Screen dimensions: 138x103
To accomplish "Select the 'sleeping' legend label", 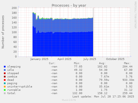I will (x=14, y=67).
